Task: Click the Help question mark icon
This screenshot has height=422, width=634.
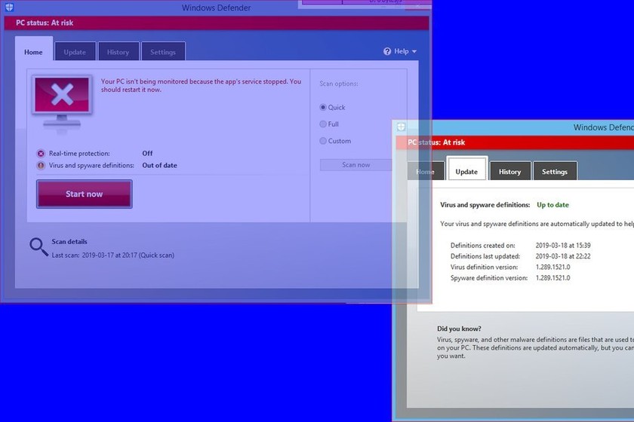Action: click(x=387, y=51)
